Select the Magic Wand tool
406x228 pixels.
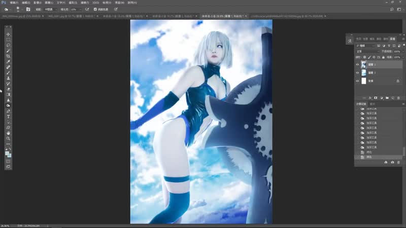pyautogui.click(x=8, y=51)
